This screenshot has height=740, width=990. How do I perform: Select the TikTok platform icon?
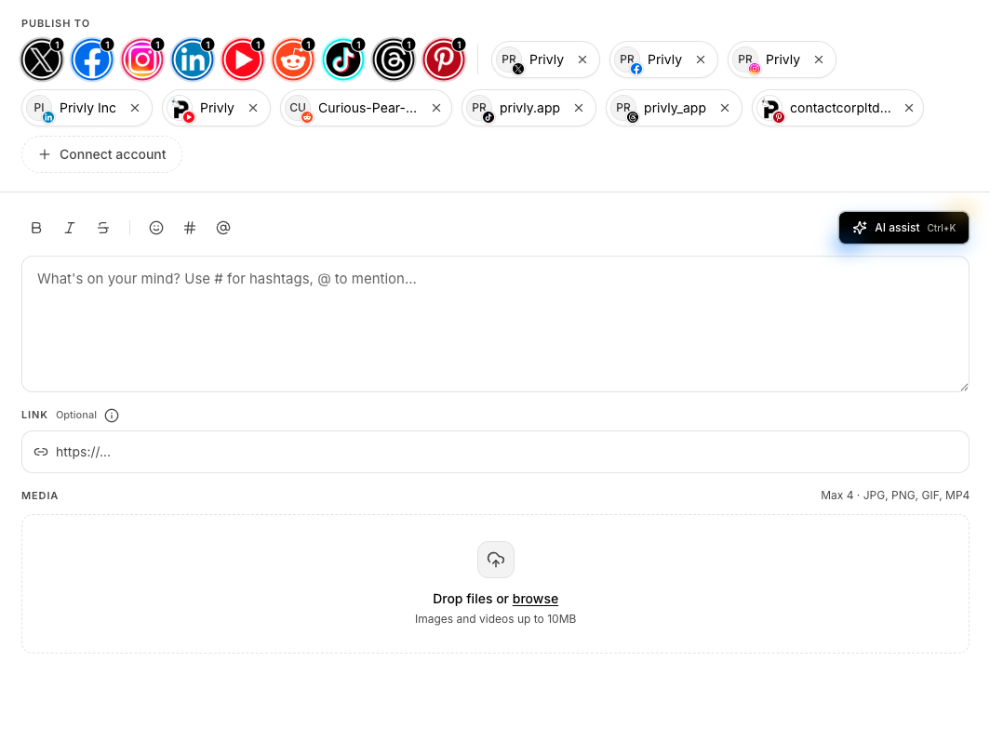pos(343,59)
